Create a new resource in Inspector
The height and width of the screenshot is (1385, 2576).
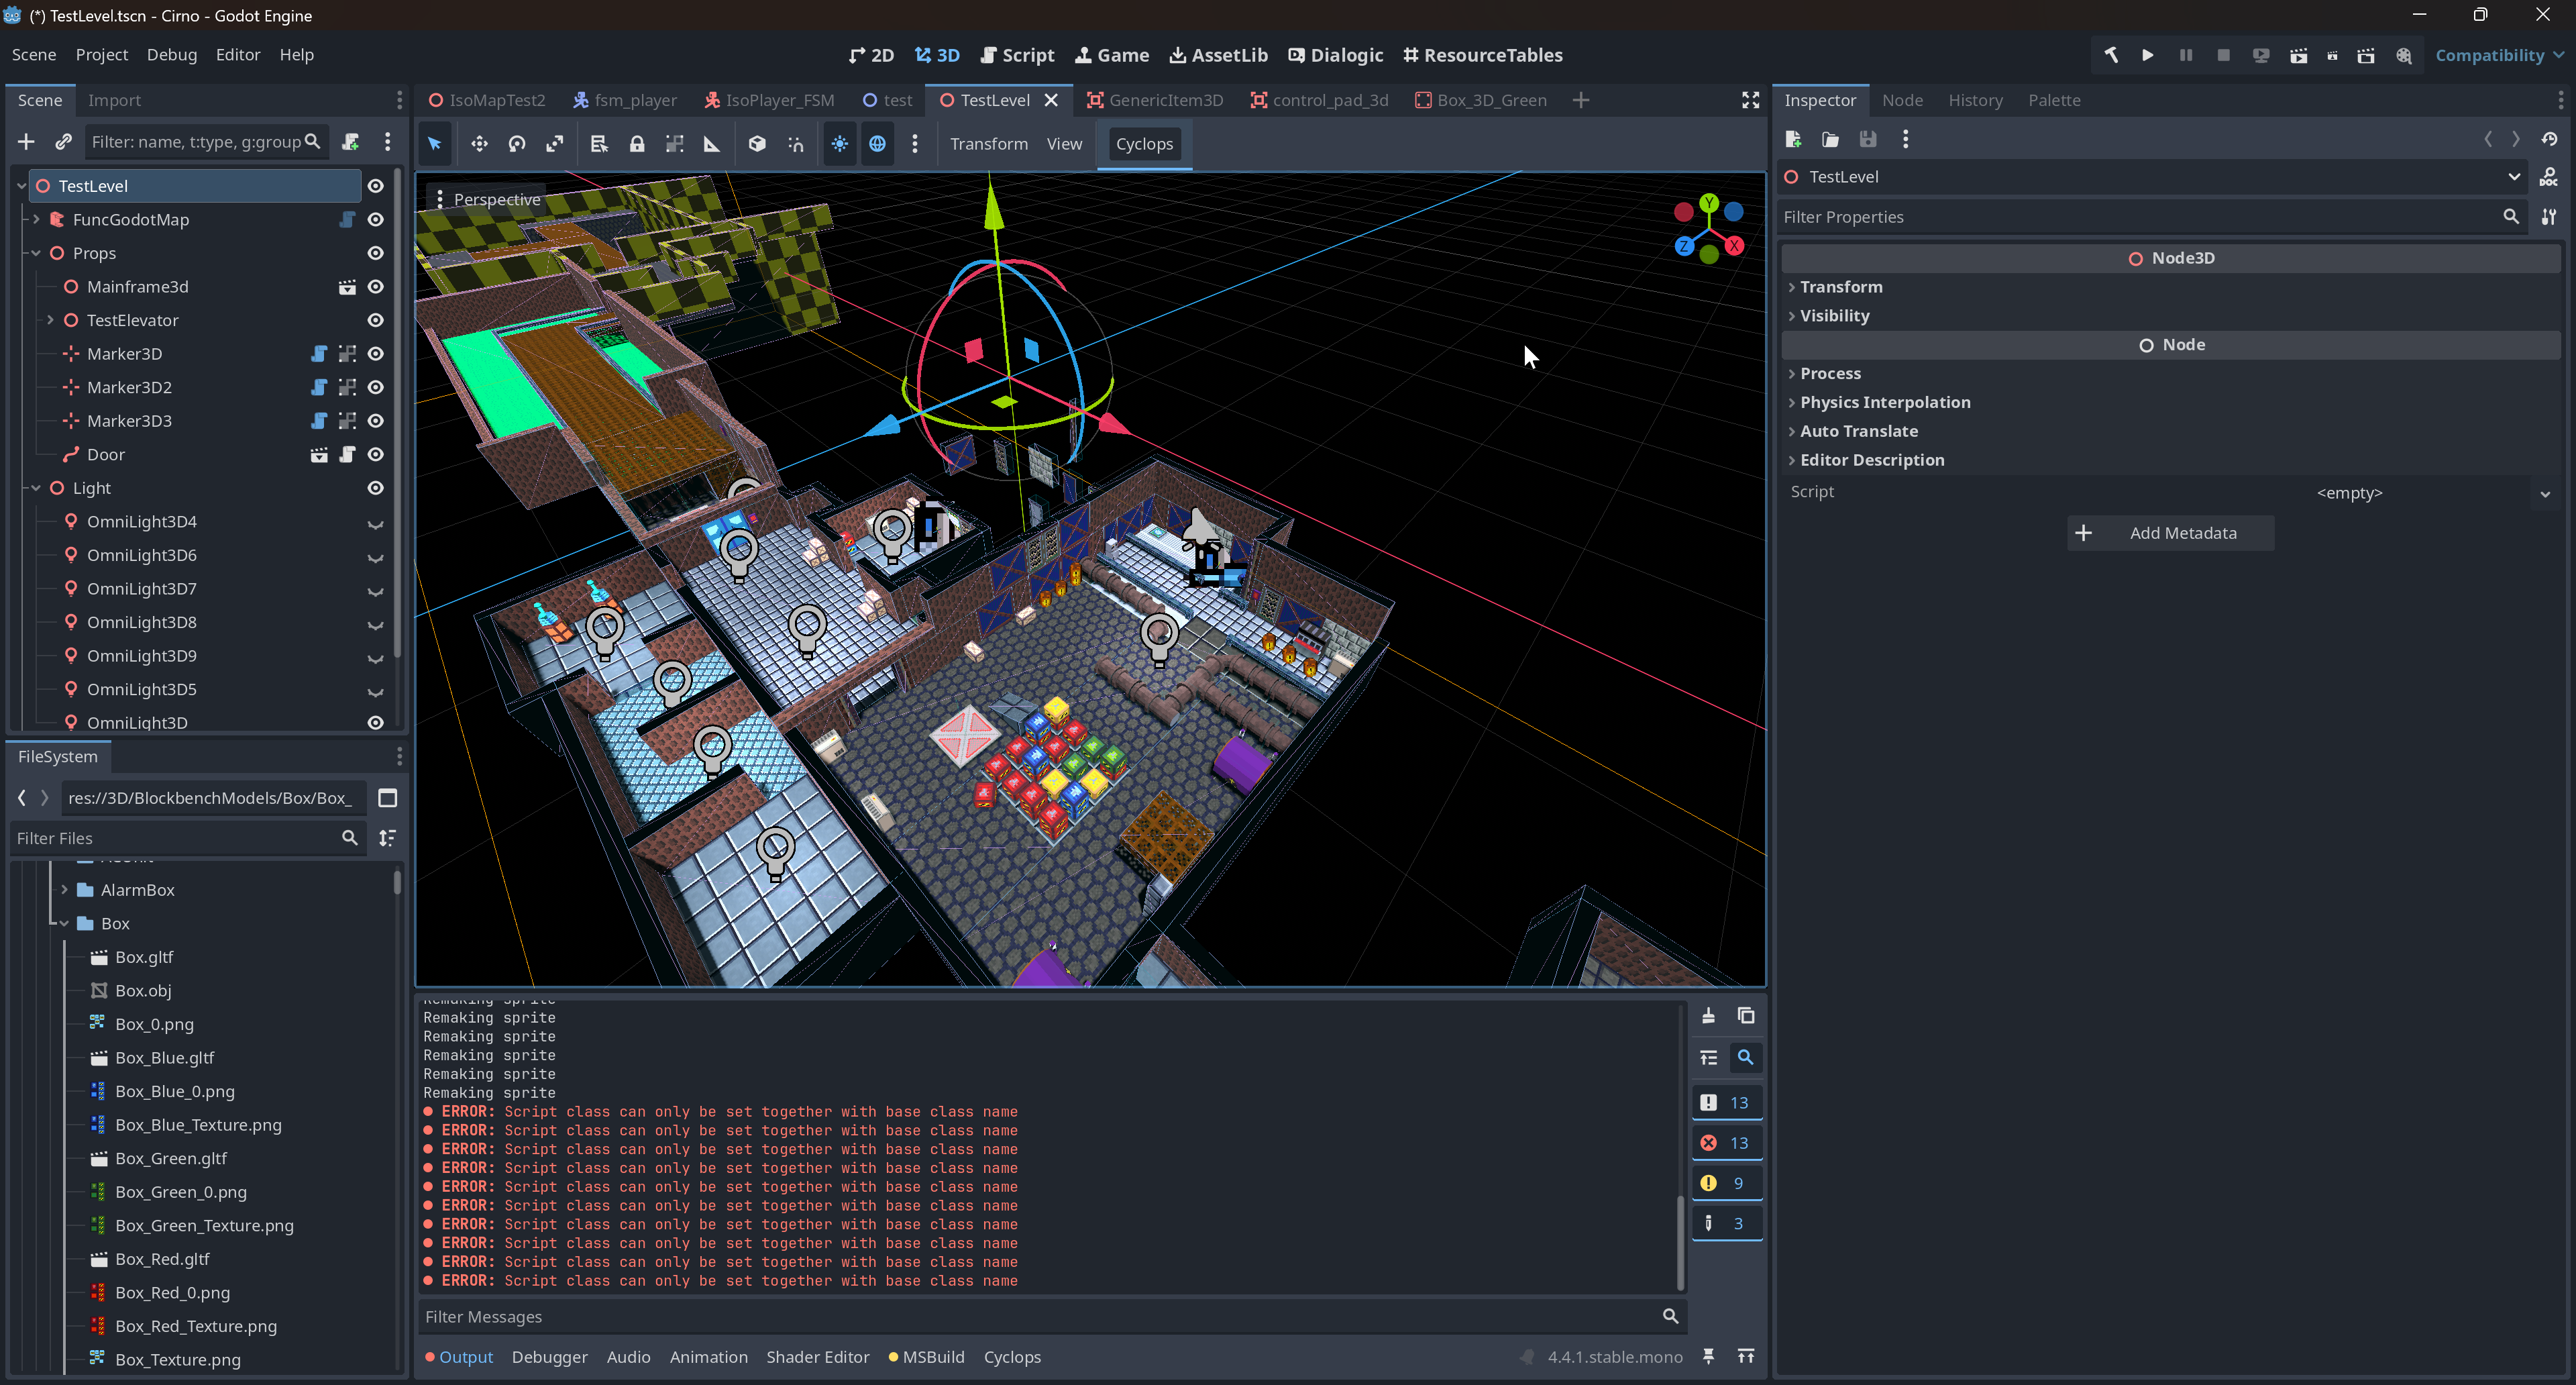1793,139
